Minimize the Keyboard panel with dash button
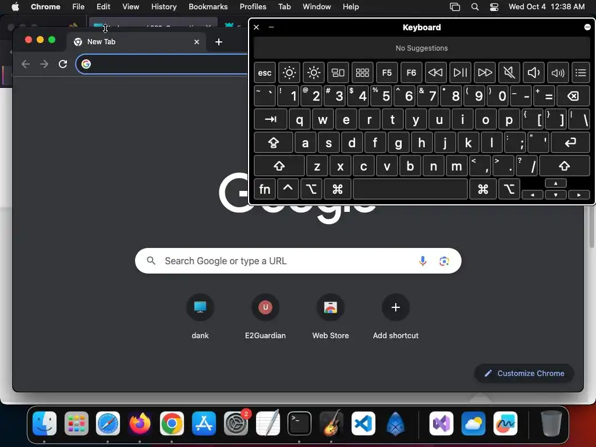 click(271, 27)
